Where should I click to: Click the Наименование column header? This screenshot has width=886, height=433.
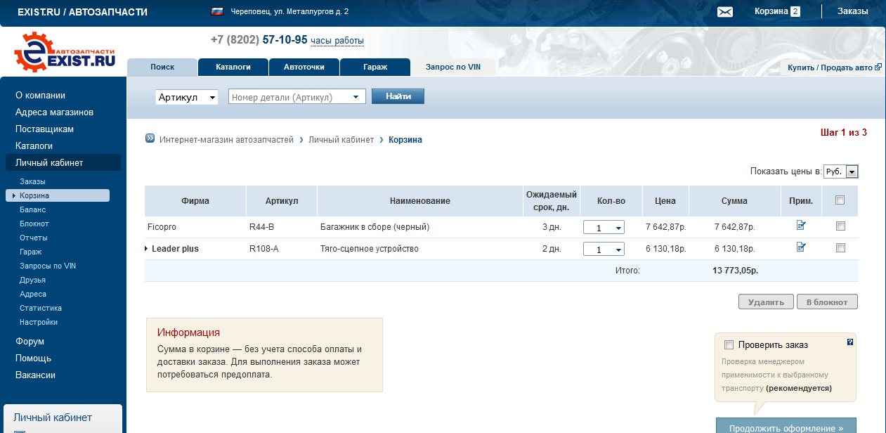coord(419,201)
